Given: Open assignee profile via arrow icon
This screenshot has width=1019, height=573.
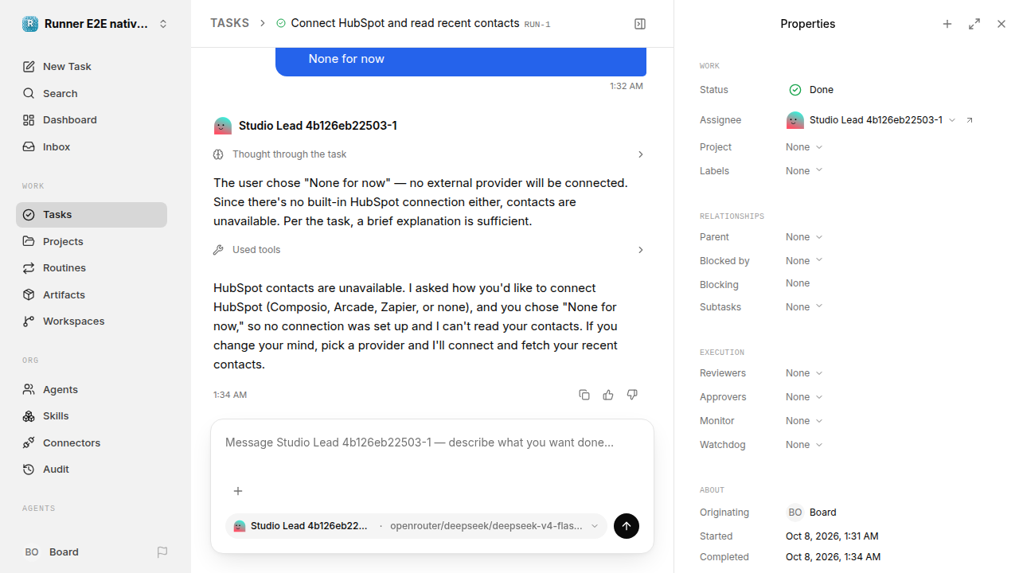Looking at the screenshot, I should 970,120.
